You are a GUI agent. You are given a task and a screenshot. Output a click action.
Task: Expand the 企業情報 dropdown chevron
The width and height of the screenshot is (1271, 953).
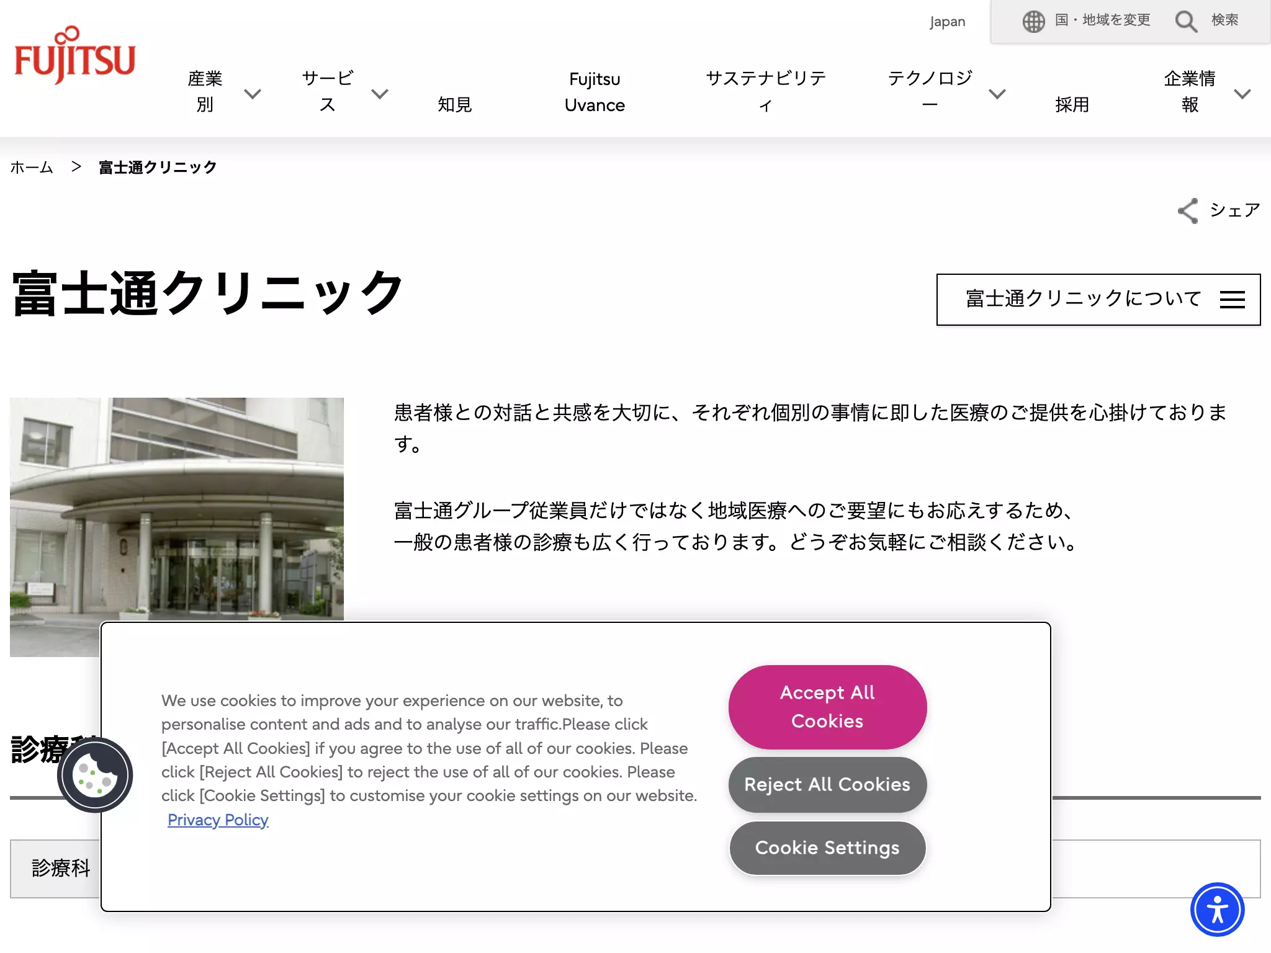[1242, 94]
